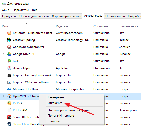Switch to the Журнал приложений tab
This screenshot has height=128, width=141.
(66, 16)
